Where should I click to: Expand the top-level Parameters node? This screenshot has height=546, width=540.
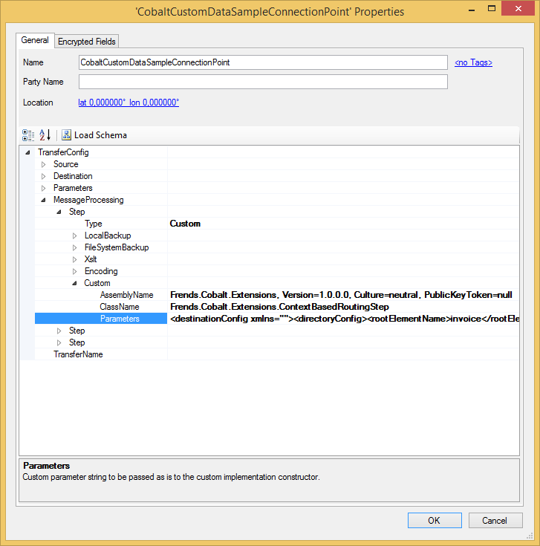click(x=44, y=188)
